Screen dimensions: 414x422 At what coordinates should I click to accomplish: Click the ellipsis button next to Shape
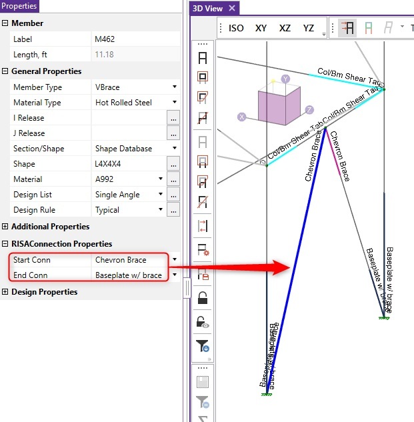(173, 164)
